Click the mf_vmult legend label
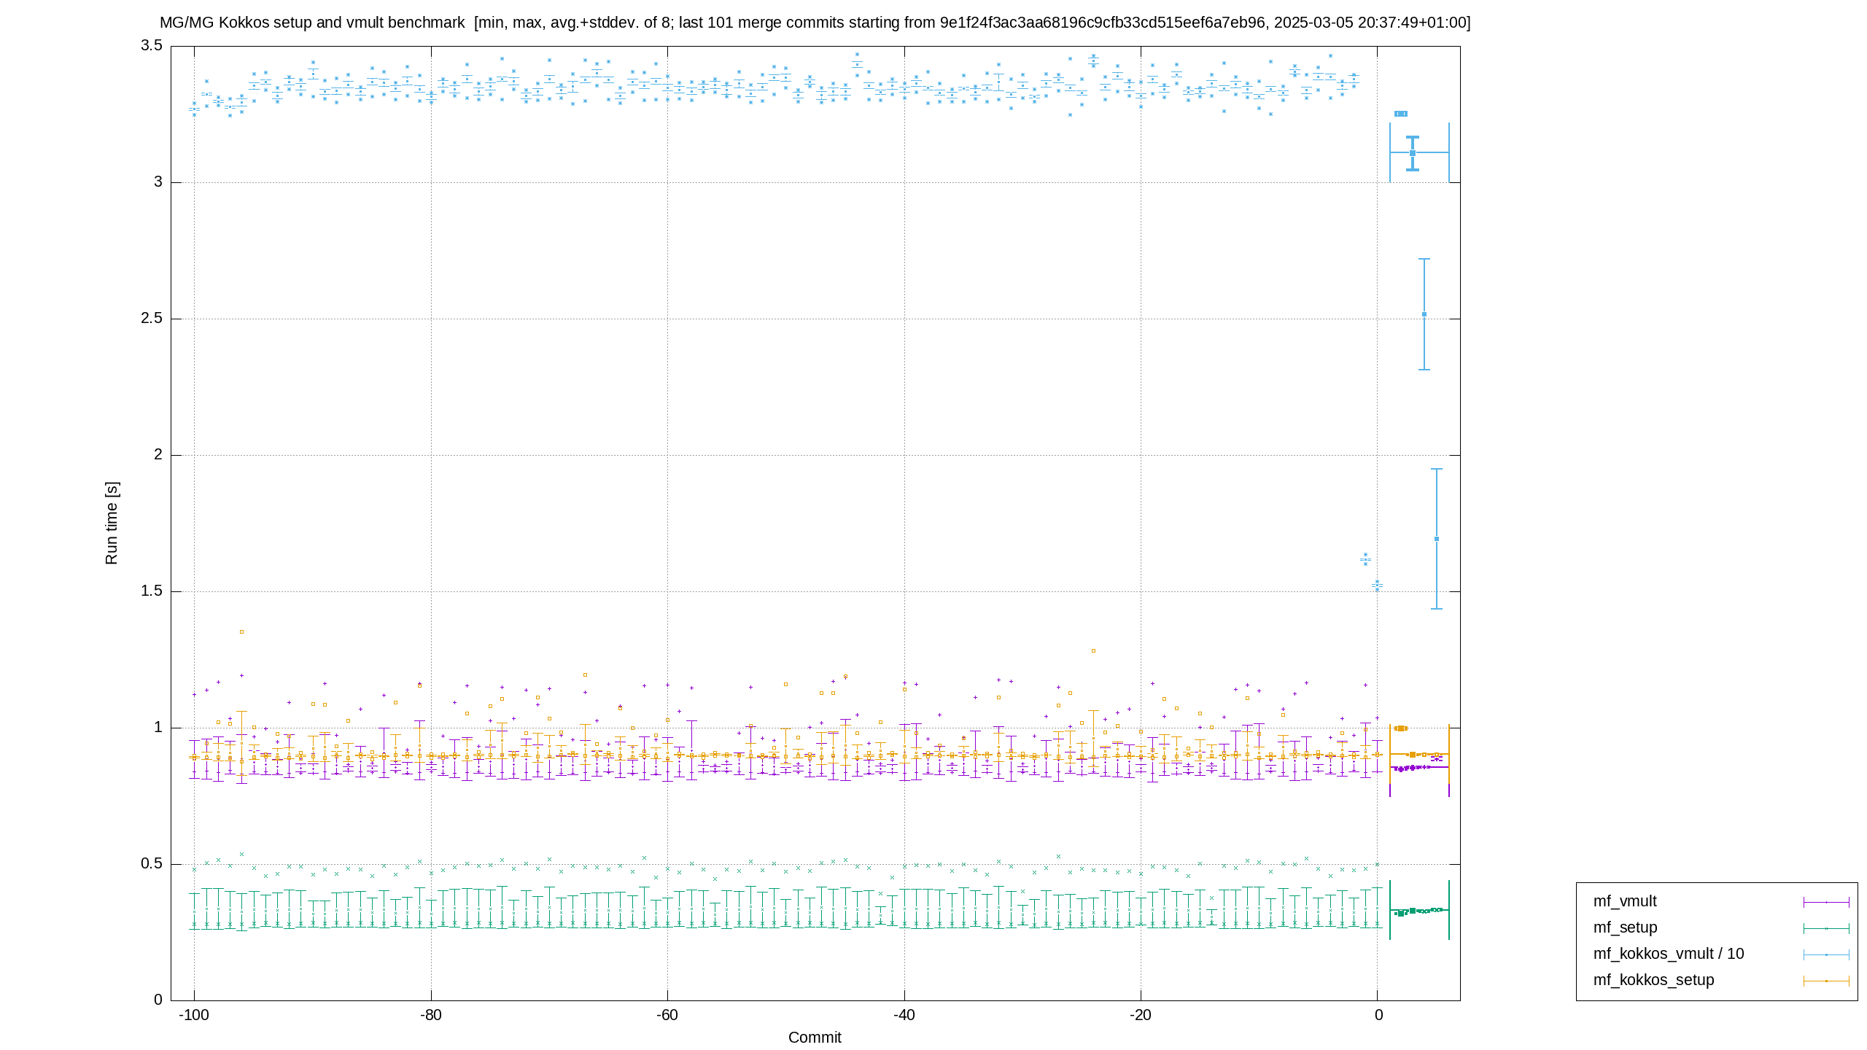1867x1050 pixels. click(x=1625, y=901)
